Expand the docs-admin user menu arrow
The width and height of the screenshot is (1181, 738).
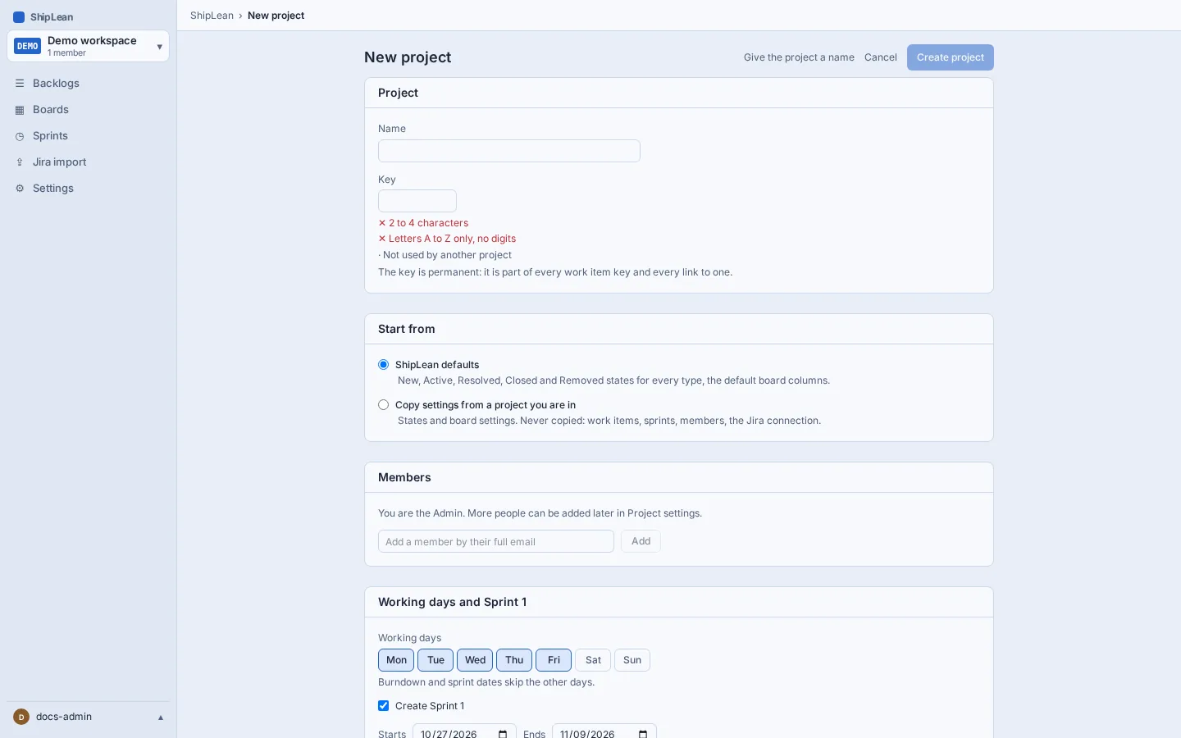pos(161,717)
